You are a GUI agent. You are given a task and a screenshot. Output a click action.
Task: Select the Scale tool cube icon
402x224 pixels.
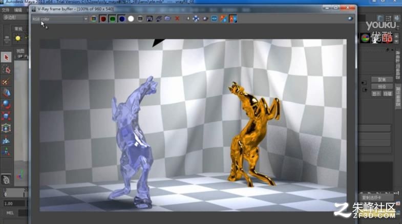pyautogui.click(x=6, y=116)
